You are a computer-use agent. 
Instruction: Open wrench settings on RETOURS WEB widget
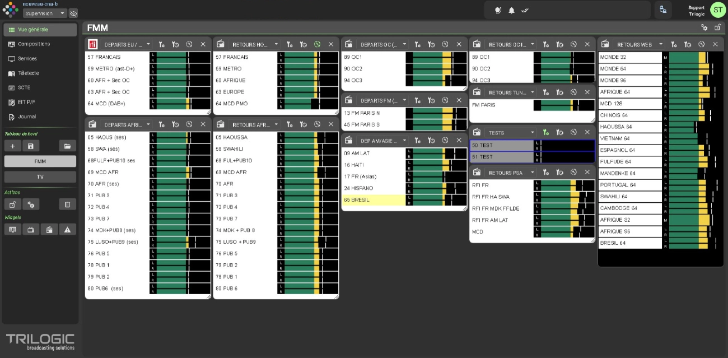click(674, 44)
